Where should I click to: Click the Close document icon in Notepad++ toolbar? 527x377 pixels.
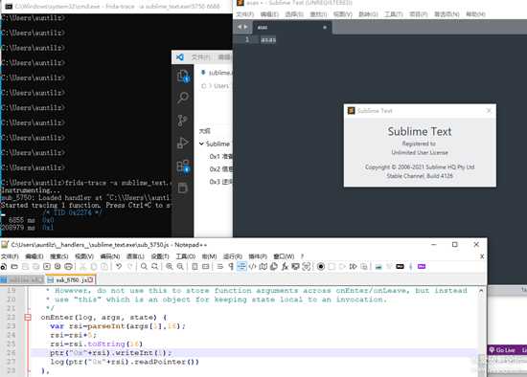(47, 267)
